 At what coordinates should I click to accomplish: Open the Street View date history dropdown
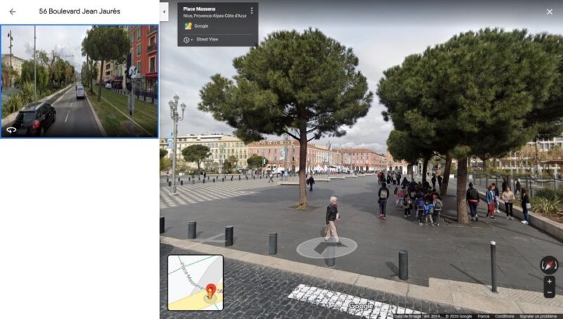pyautogui.click(x=188, y=39)
